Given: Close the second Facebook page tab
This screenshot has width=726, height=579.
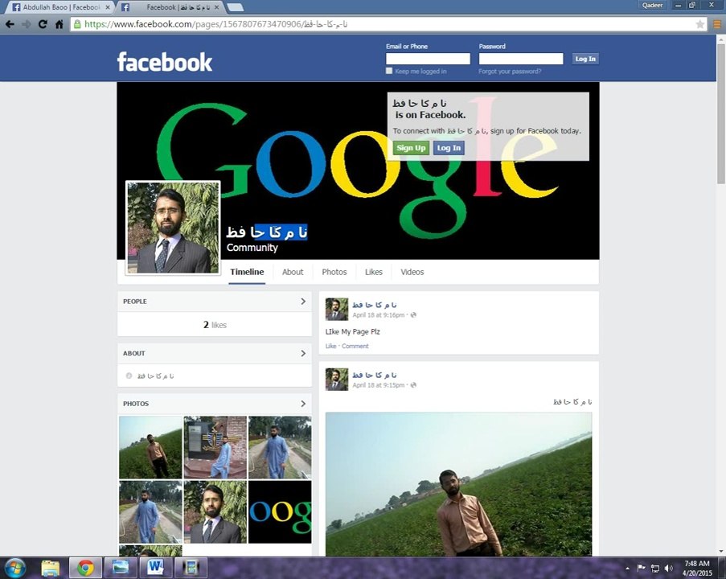Looking at the screenshot, I should [217, 7].
